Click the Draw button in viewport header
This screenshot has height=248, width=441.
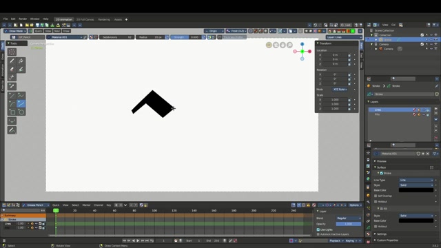[66, 31]
